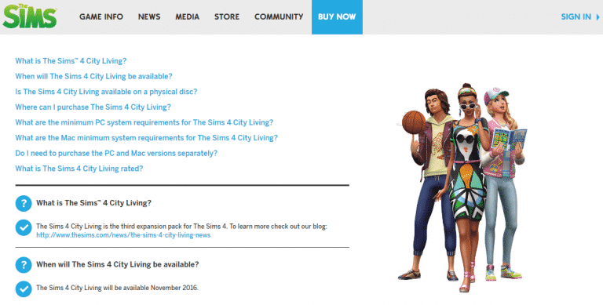Open the physical disc availability question link
This screenshot has width=603, height=305.
(106, 92)
